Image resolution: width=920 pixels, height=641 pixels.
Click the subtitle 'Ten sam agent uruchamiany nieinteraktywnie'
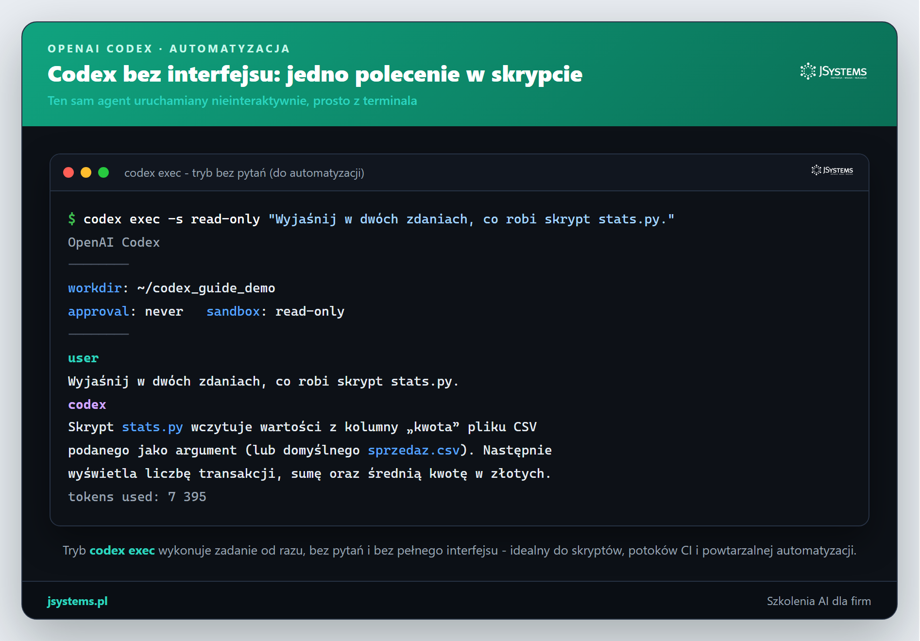point(232,101)
